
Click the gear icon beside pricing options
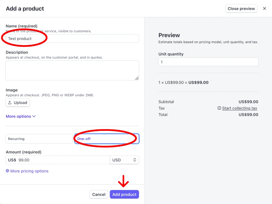(x=7, y=171)
